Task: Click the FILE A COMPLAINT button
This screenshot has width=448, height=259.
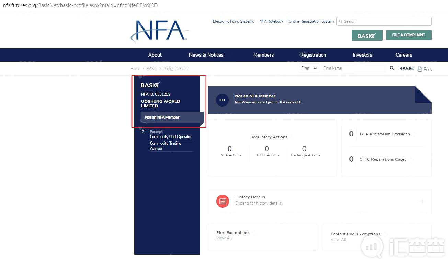Action: [x=409, y=35]
